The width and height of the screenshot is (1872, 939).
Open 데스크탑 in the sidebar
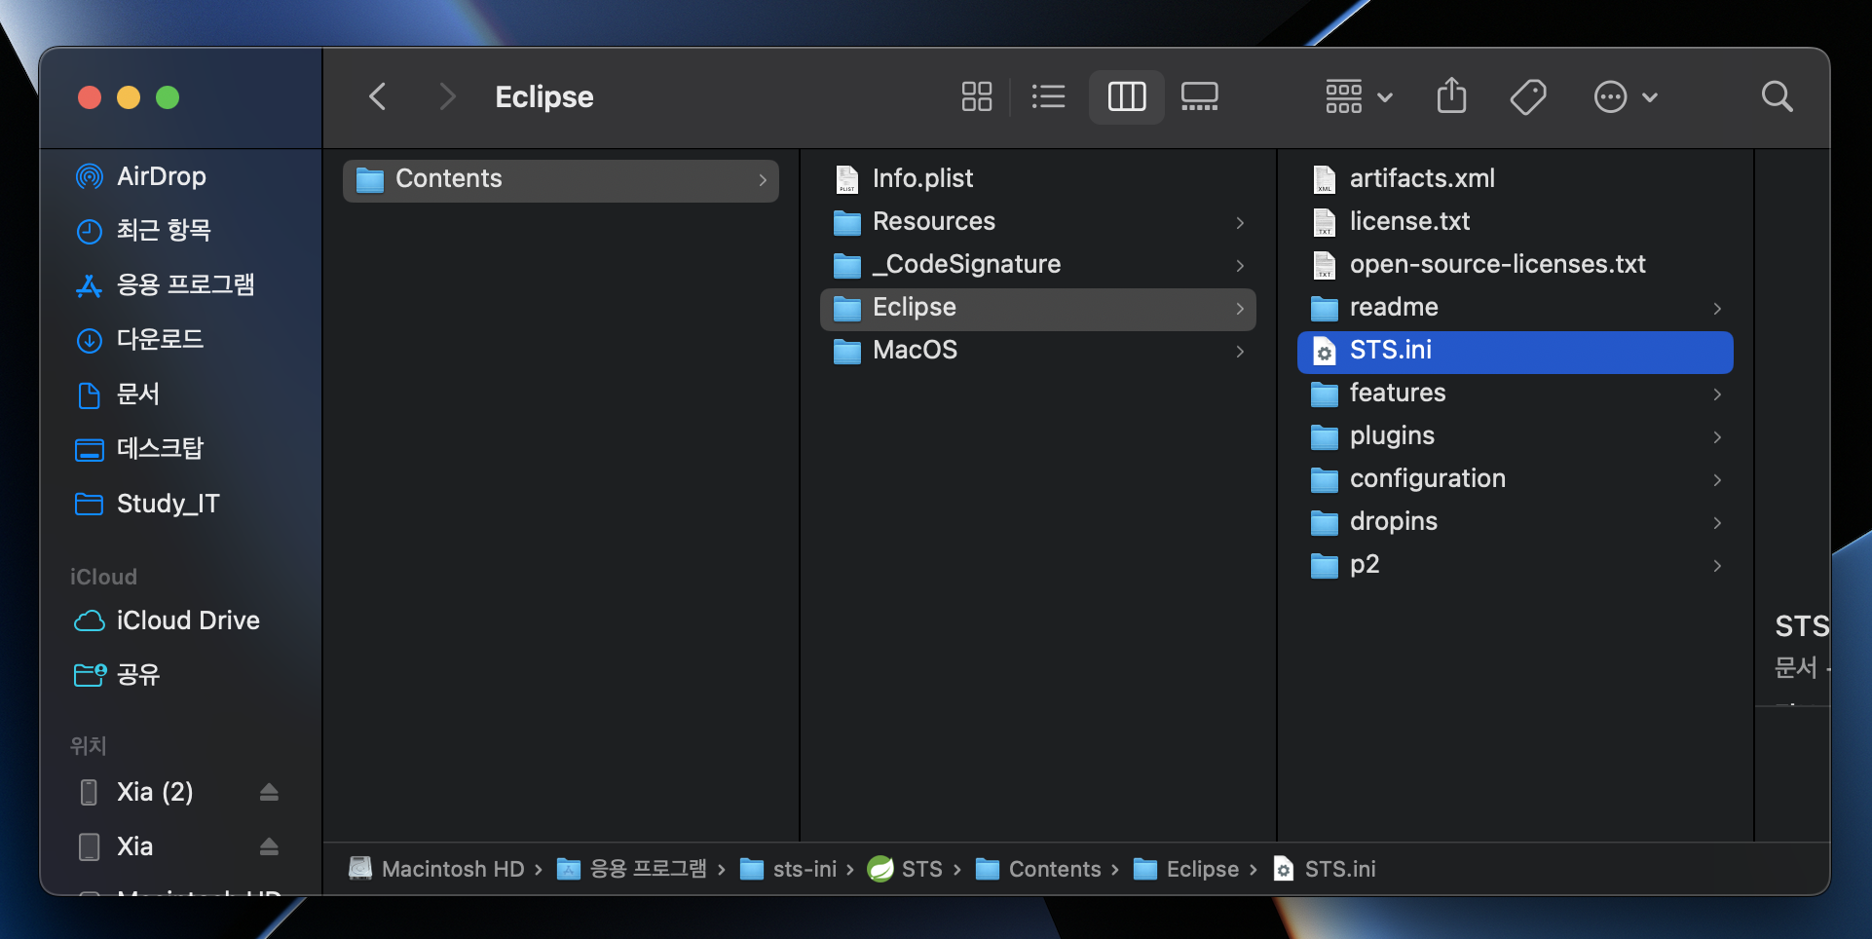pos(160,449)
